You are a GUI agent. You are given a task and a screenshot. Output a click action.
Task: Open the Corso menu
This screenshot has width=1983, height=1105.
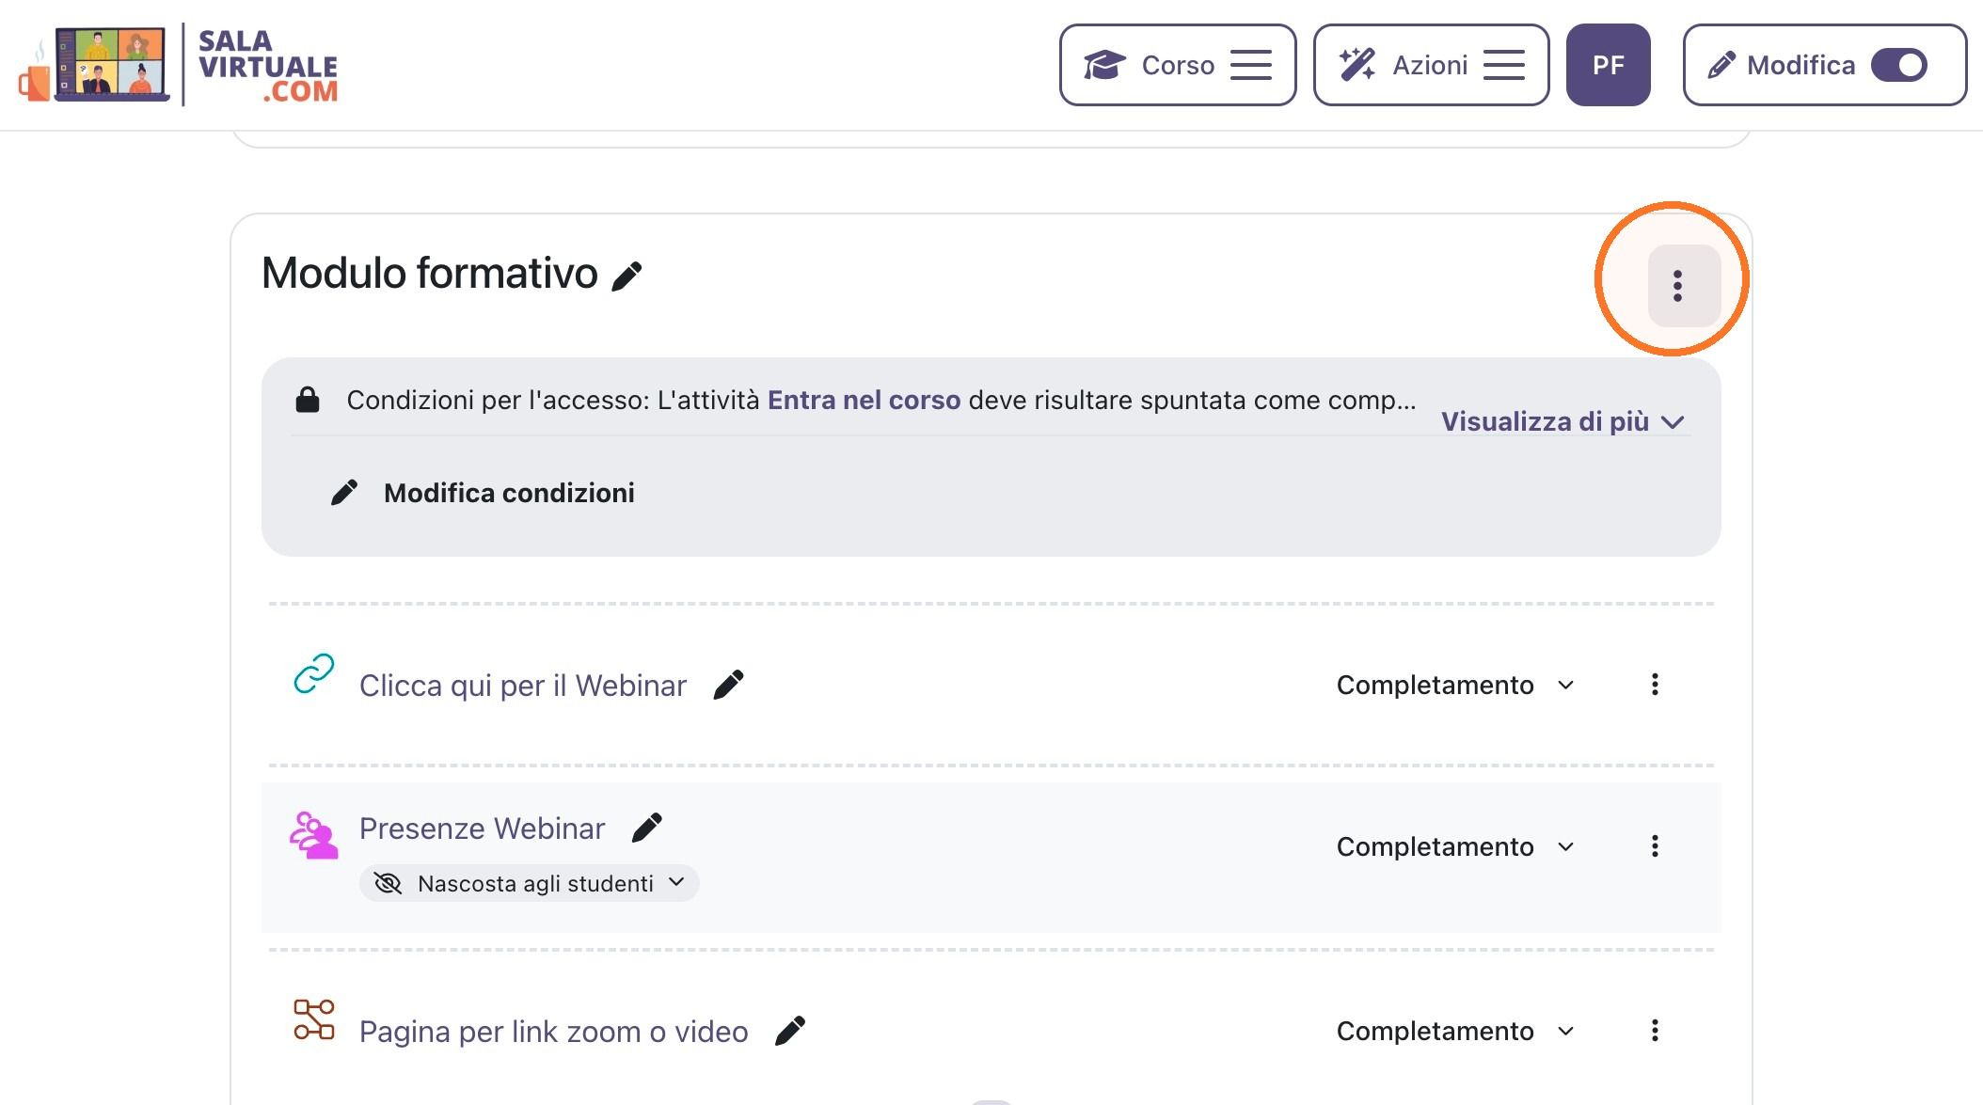(x=1178, y=65)
